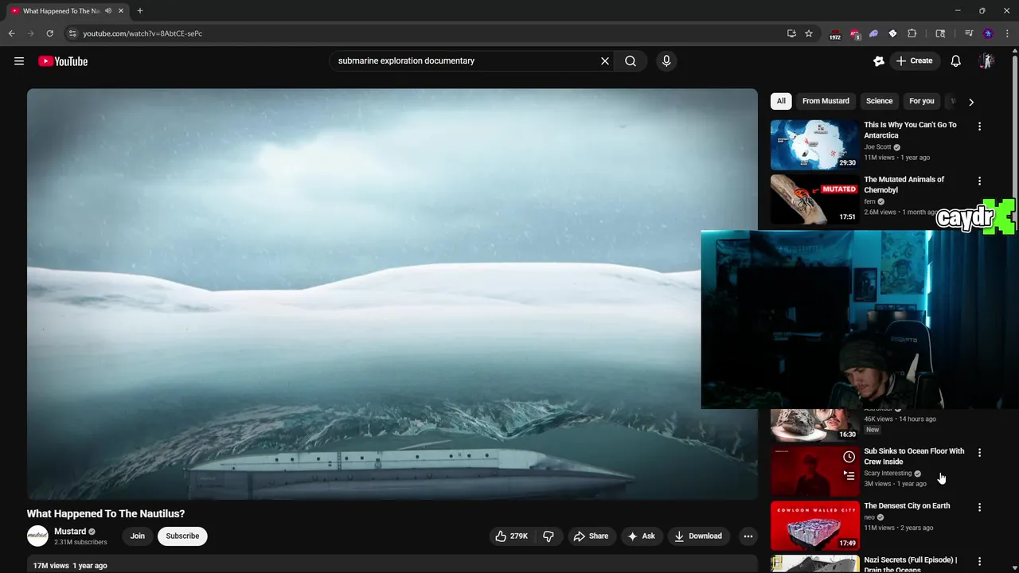Start voice search with microphone
This screenshot has width=1019, height=573.
pyautogui.click(x=666, y=61)
